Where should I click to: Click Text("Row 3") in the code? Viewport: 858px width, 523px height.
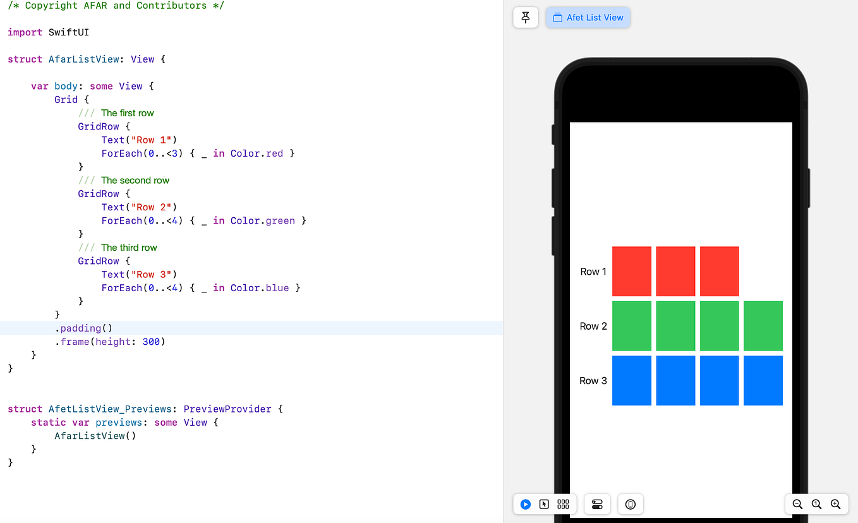point(139,274)
